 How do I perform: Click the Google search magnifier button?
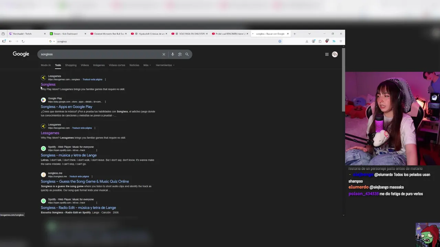click(x=187, y=54)
